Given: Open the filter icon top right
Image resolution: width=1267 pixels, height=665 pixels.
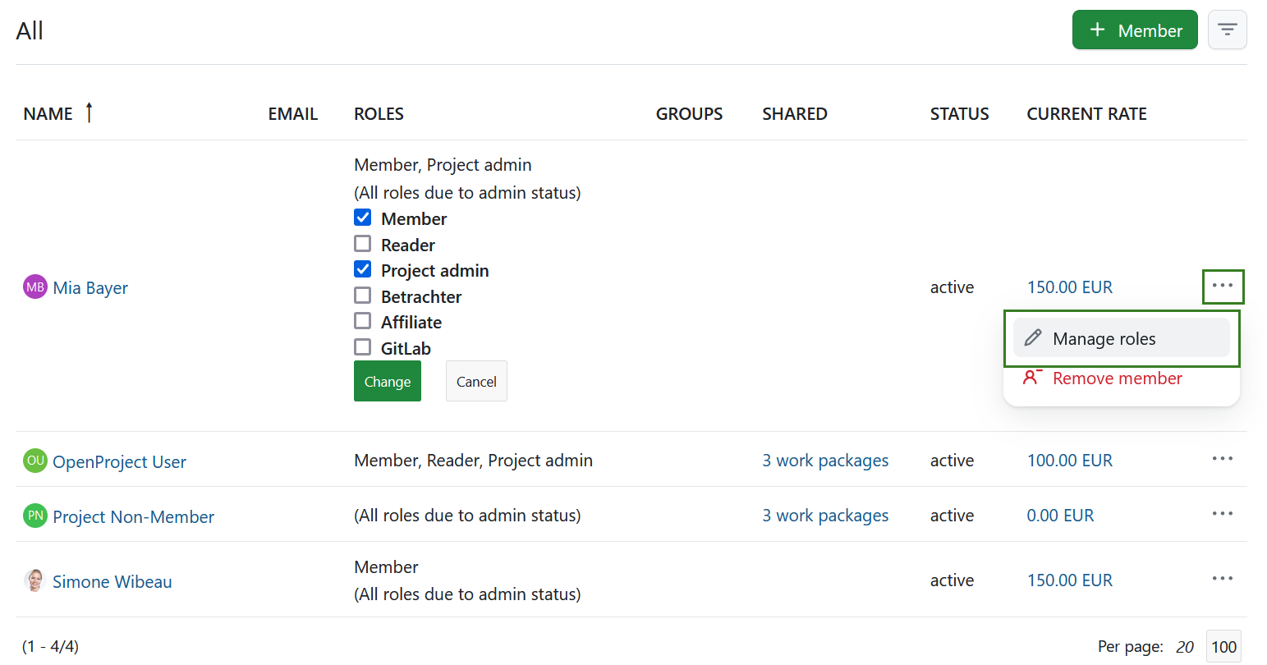Looking at the screenshot, I should coord(1227,29).
